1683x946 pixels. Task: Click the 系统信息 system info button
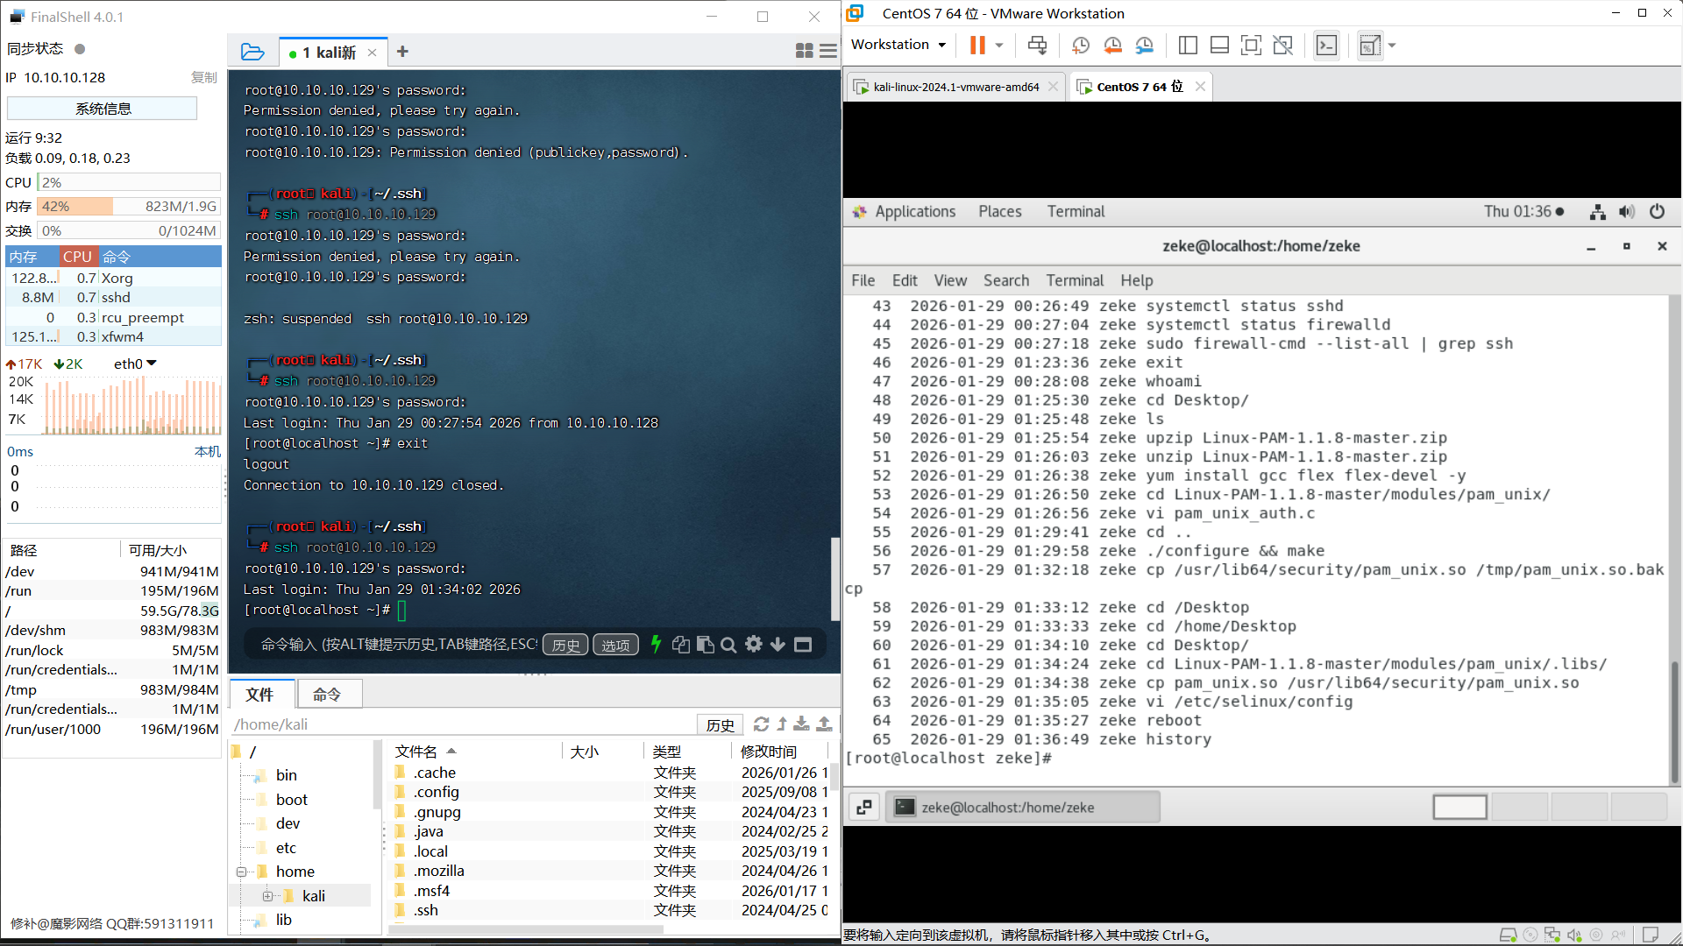[x=103, y=109]
